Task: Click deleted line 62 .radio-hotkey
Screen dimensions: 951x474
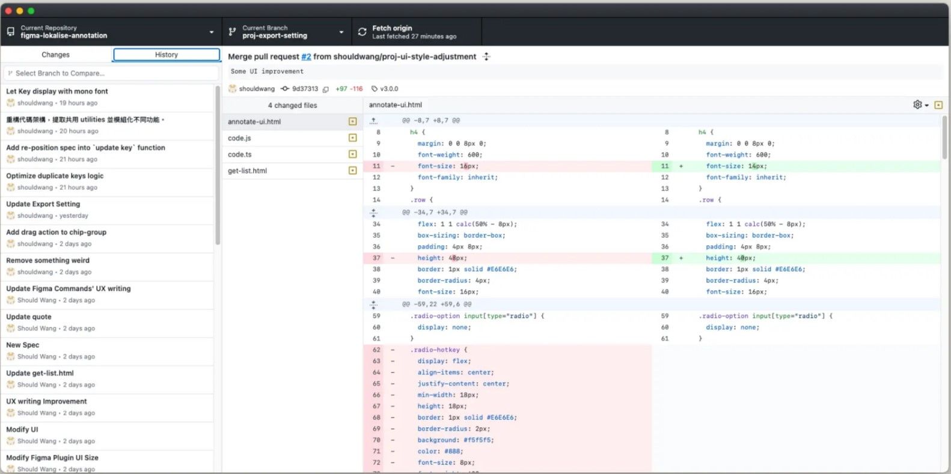Action: point(507,350)
